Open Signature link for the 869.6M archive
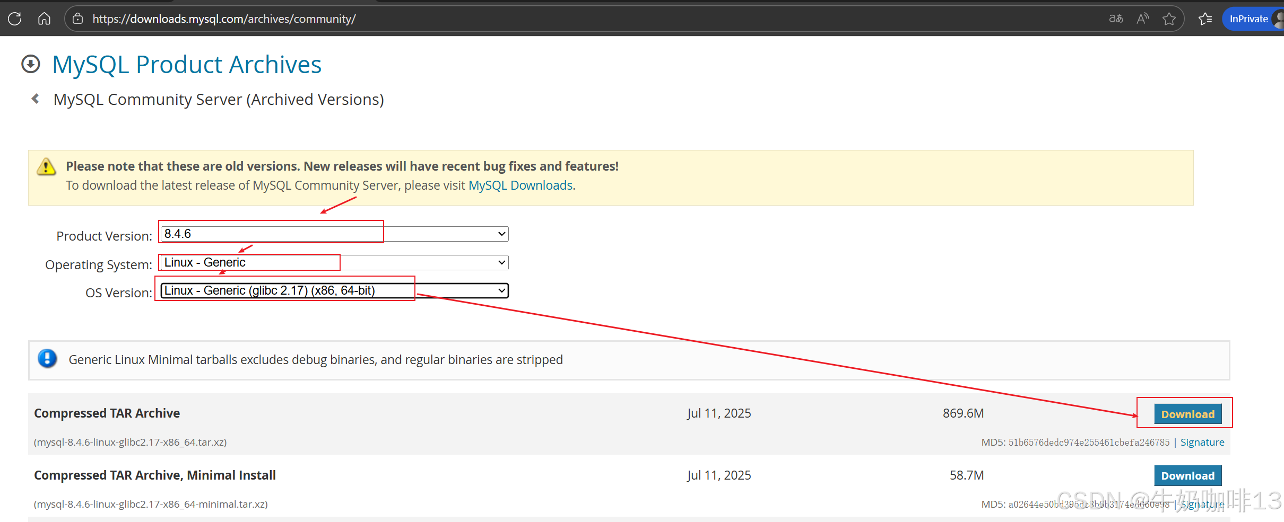The image size is (1284, 522). tap(1202, 442)
